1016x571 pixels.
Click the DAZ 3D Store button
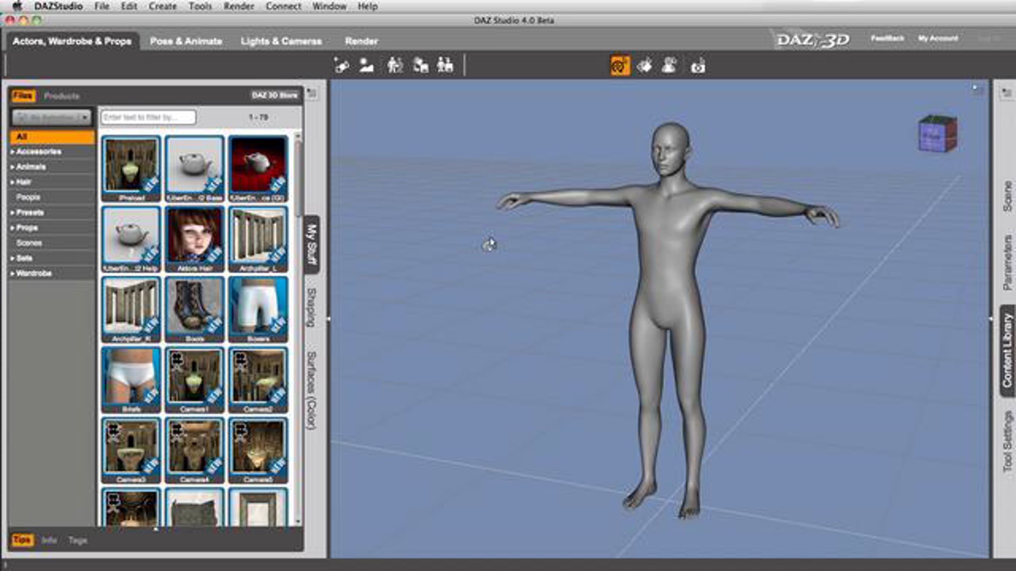pos(274,95)
